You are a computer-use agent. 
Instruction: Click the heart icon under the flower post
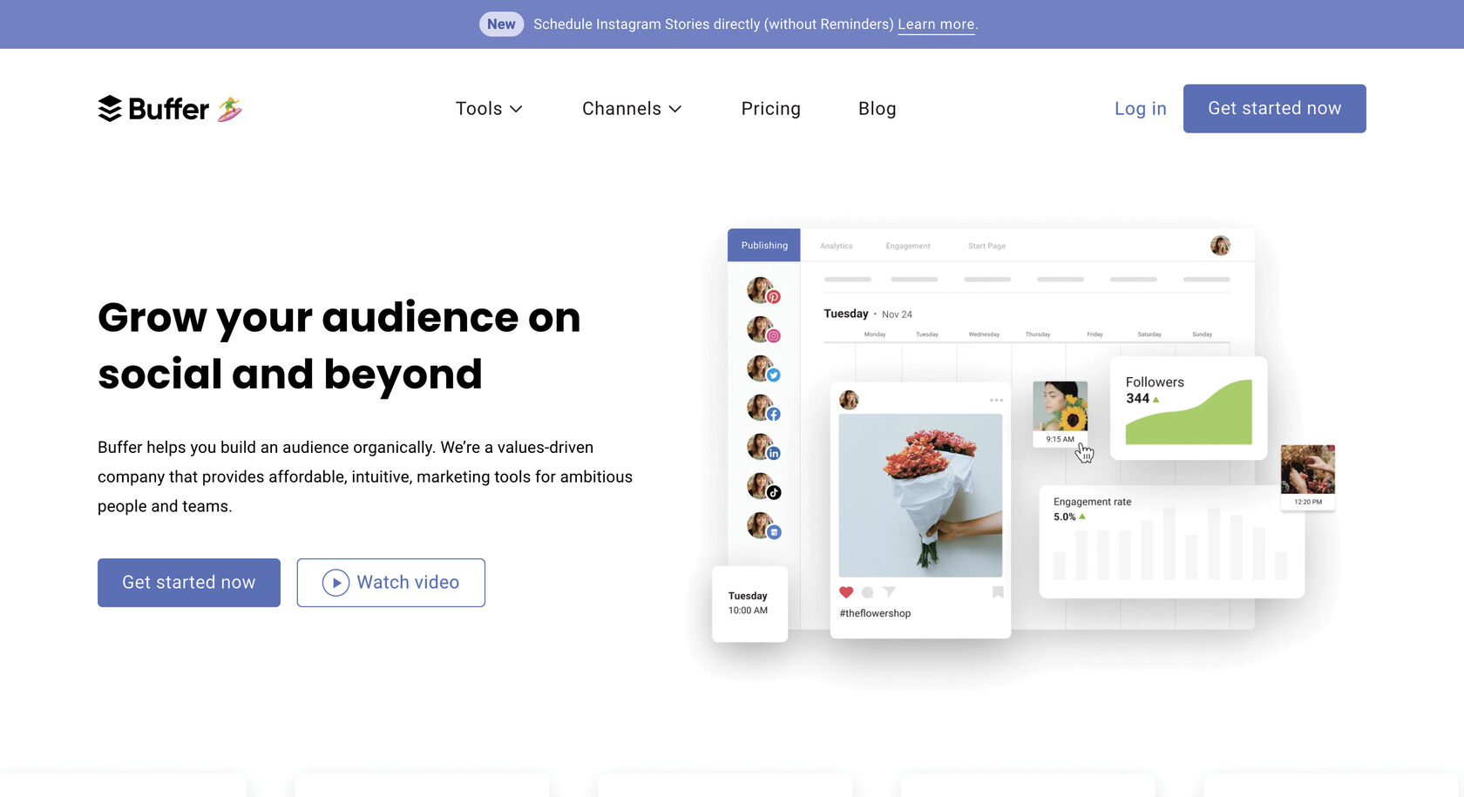click(845, 592)
